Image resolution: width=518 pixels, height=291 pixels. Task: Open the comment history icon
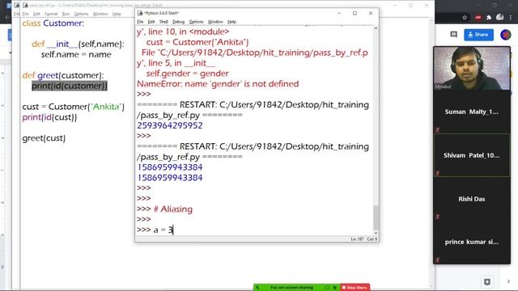[x=453, y=35]
